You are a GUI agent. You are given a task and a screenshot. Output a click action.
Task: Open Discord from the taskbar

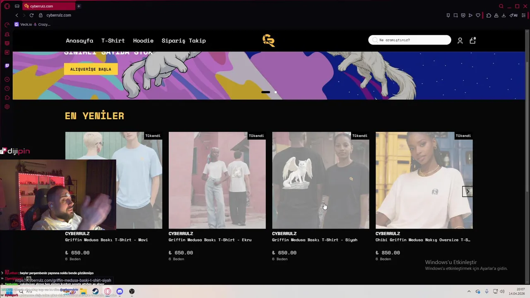(120, 291)
